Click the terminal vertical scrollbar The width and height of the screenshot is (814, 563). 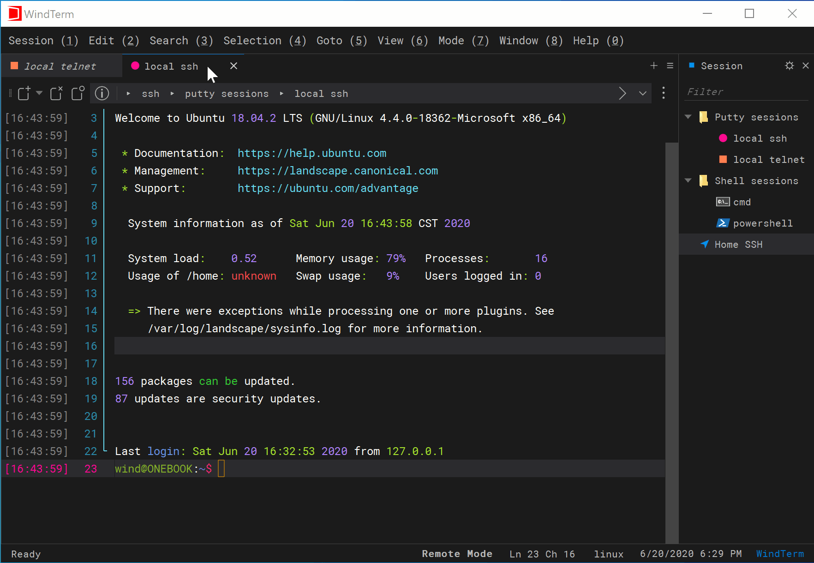coord(672,342)
